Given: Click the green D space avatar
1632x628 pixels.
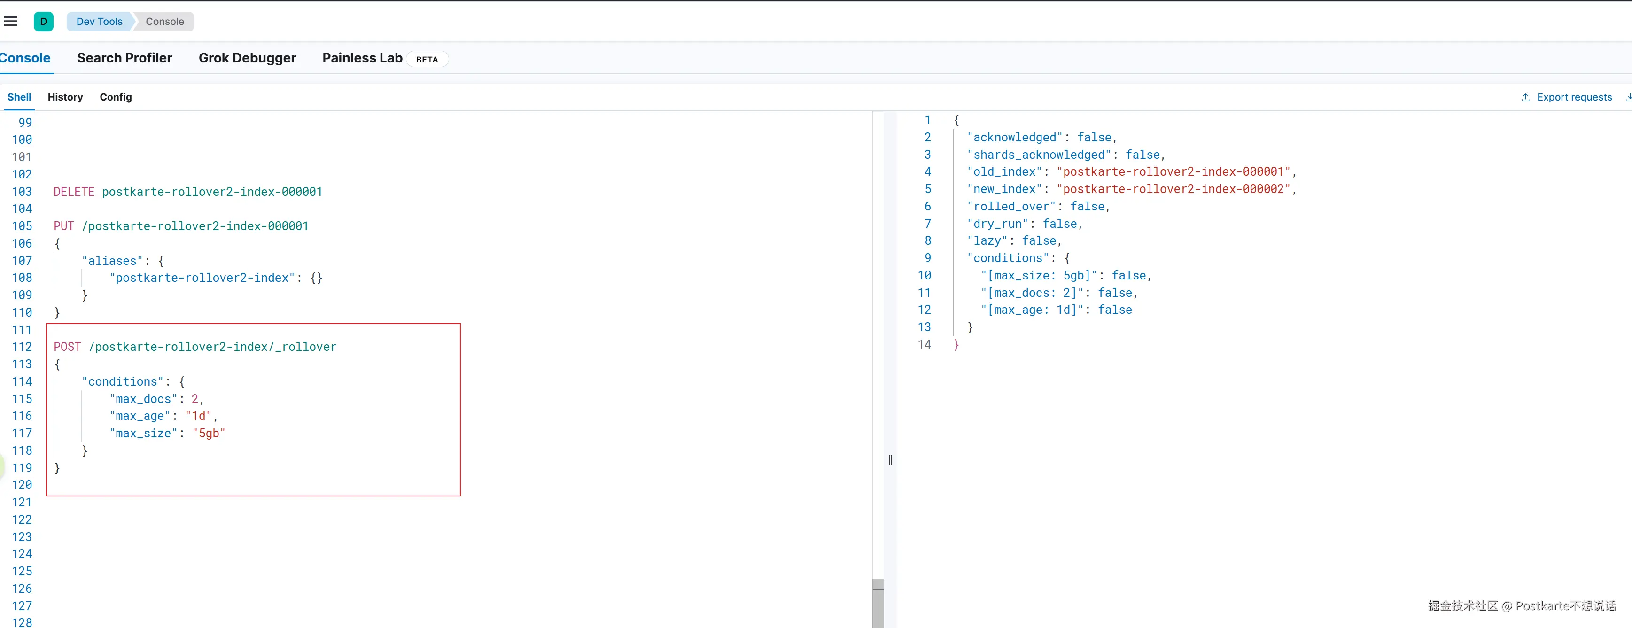Looking at the screenshot, I should tap(43, 21).
